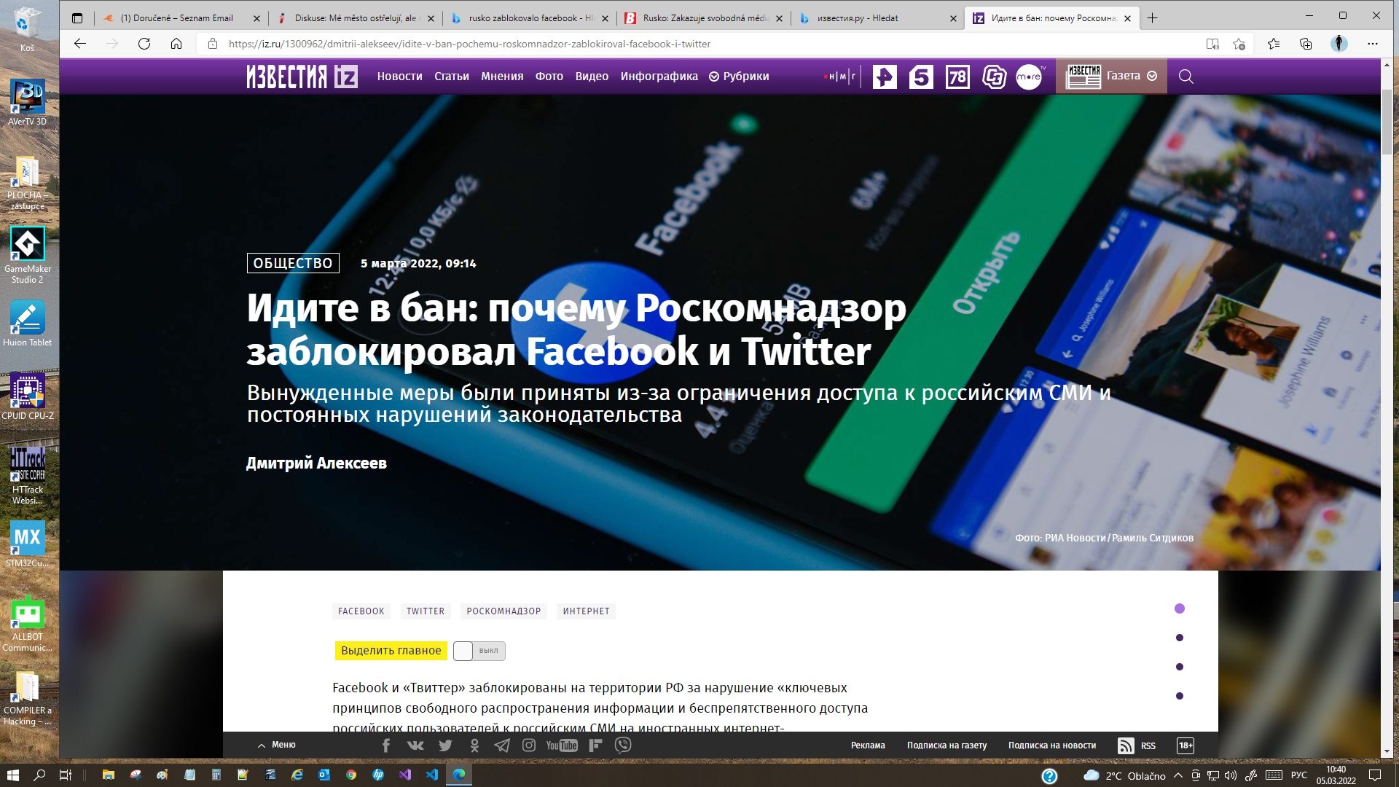1399x787 pixels.
Task: Open the Реклама link
Action: pyautogui.click(x=868, y=745)
